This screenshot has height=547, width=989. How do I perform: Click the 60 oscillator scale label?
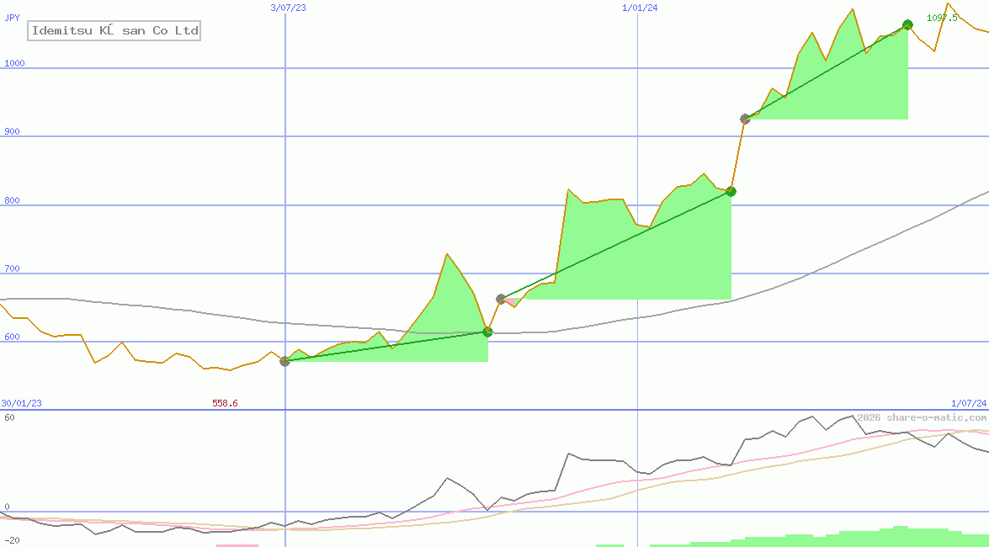coord(8,417)
